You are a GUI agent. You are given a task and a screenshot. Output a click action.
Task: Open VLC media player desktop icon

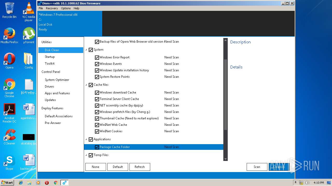(x=29, y=12)
